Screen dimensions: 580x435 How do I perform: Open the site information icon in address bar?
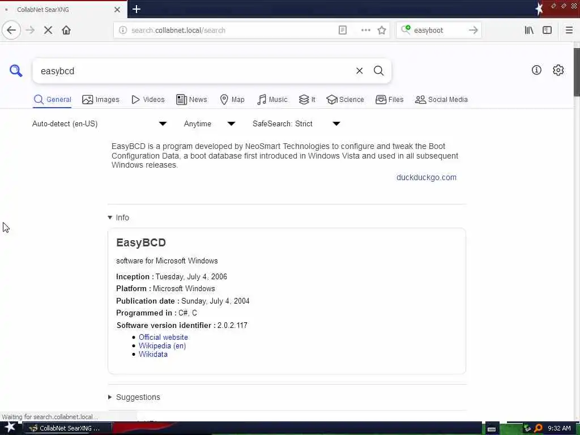pos(123,31)
